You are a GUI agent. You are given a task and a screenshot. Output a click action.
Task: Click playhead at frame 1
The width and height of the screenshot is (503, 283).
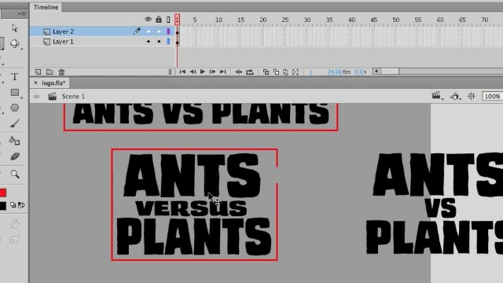pyautogui.click(x=177, y=20)
